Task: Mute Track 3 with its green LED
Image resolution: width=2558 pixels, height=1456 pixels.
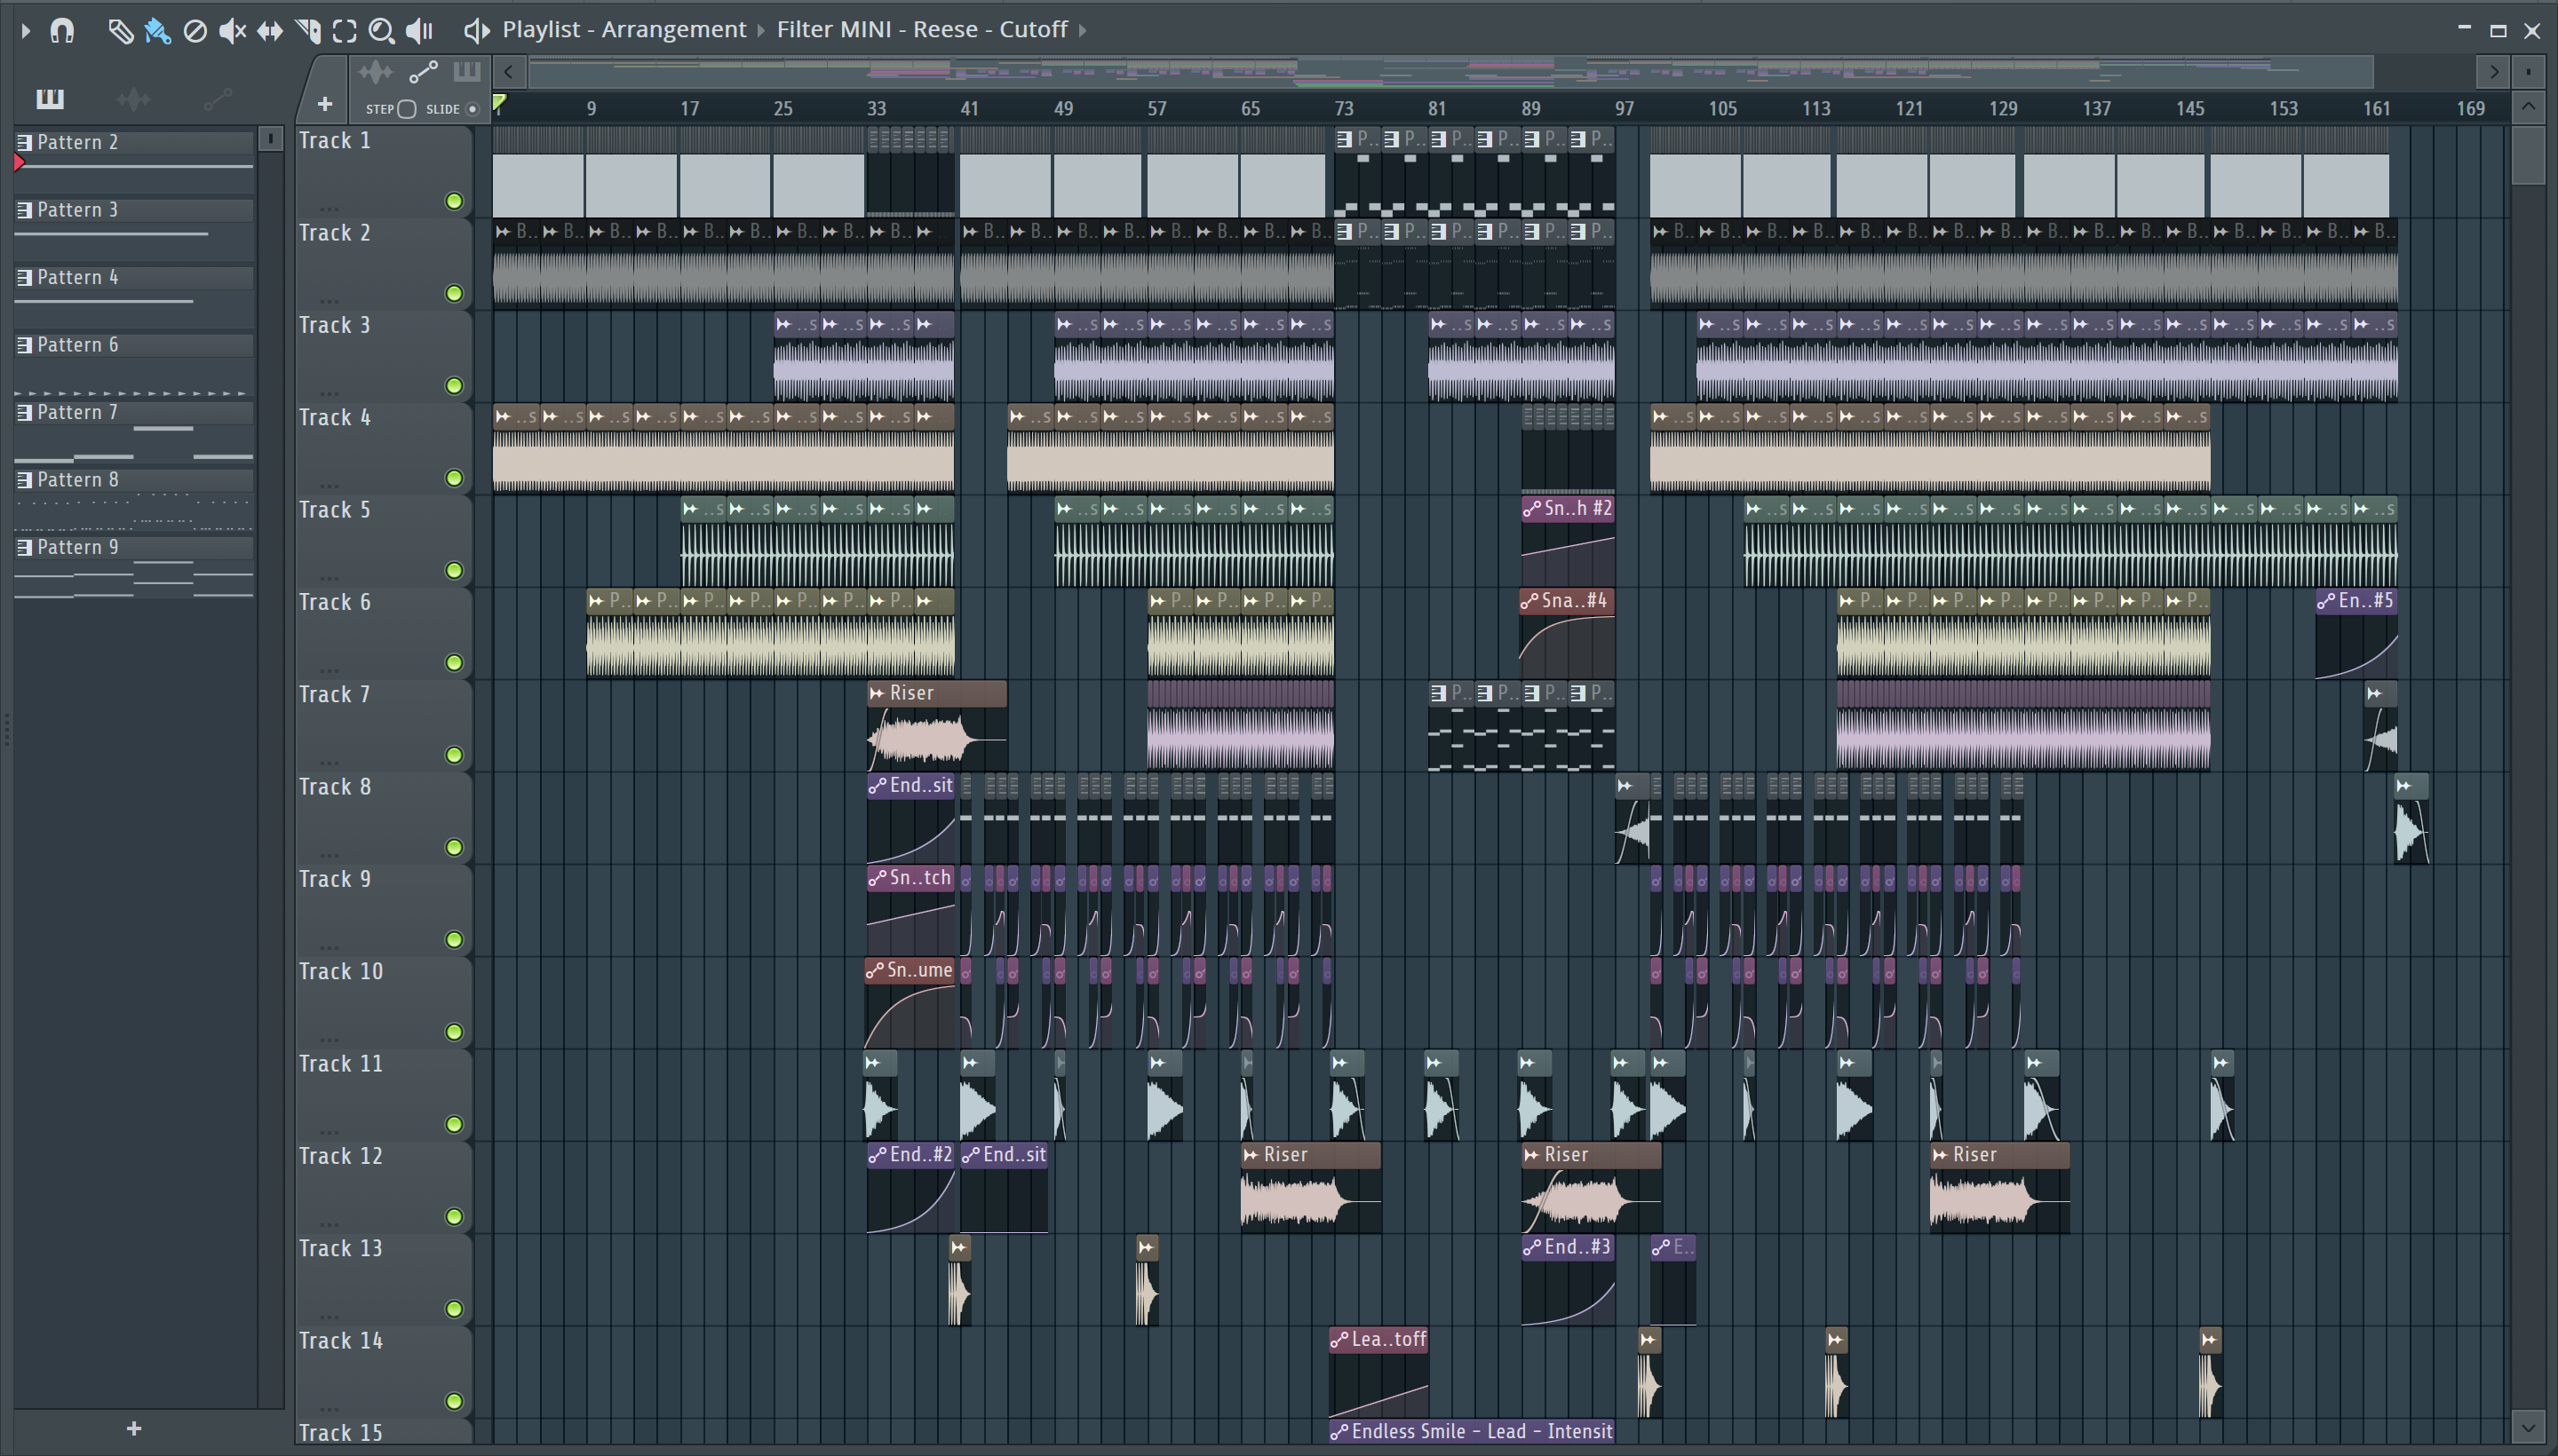Action: 454,386
